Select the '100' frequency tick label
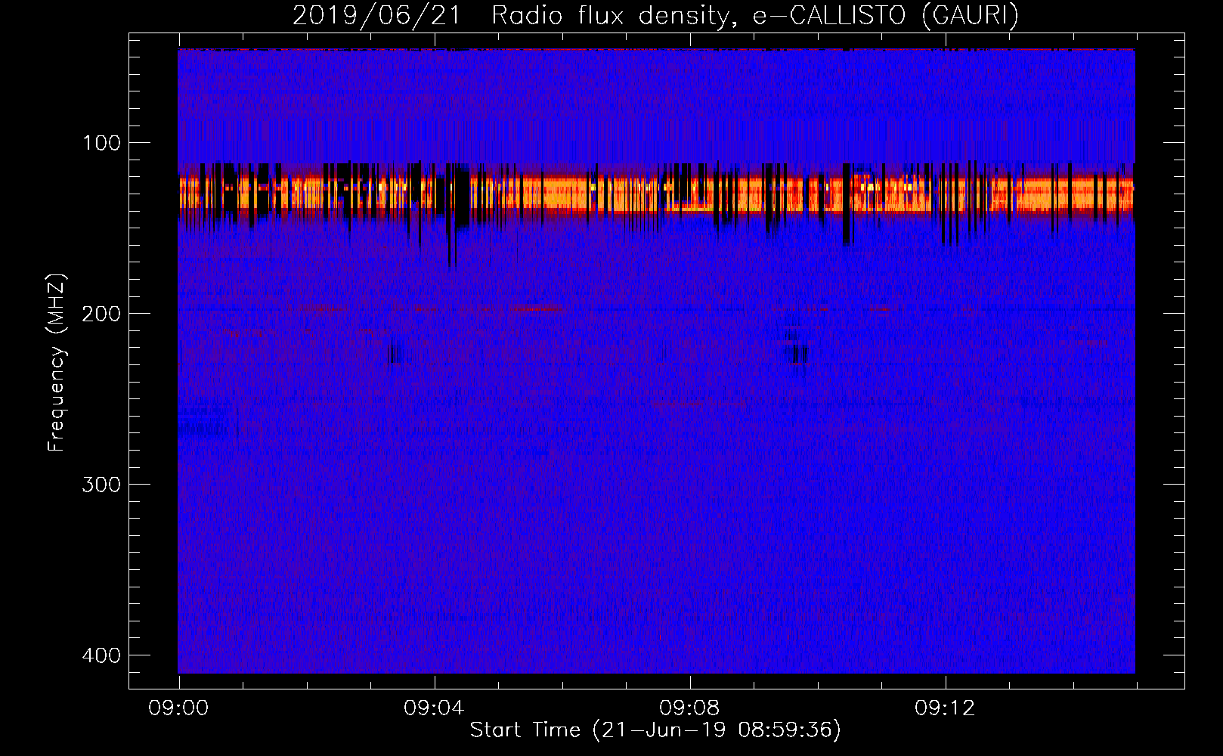 101,143
